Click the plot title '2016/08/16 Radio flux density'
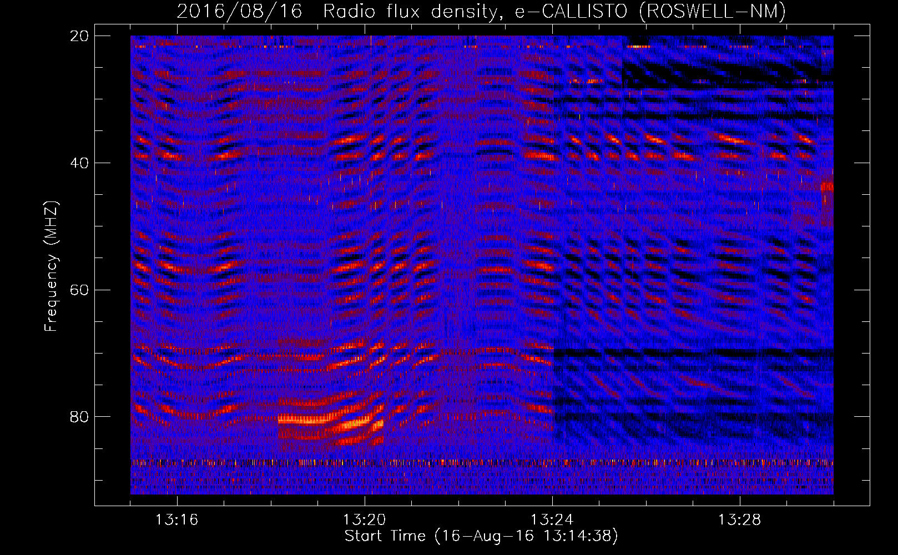The image size is (898, 555). [x=337, y=11]
